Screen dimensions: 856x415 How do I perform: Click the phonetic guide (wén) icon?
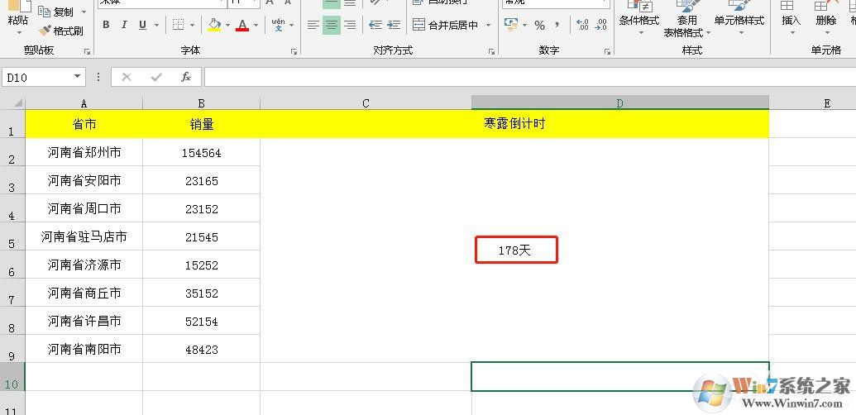click(279, 25)
